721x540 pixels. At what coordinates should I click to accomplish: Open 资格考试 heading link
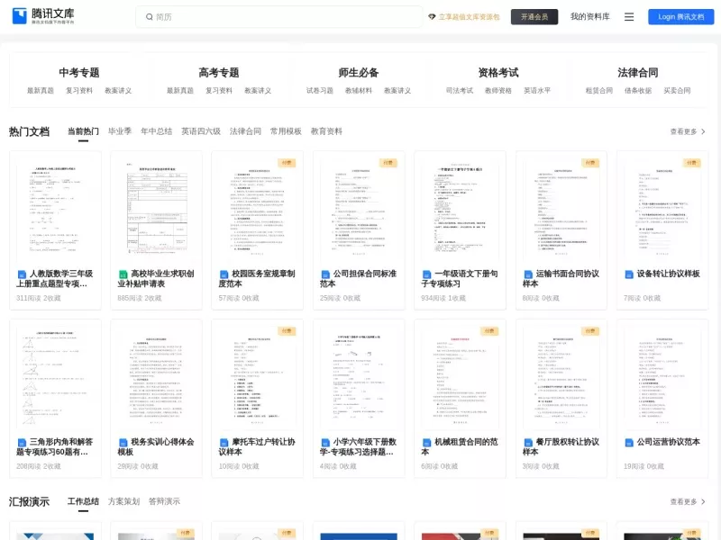coord(498,73)
